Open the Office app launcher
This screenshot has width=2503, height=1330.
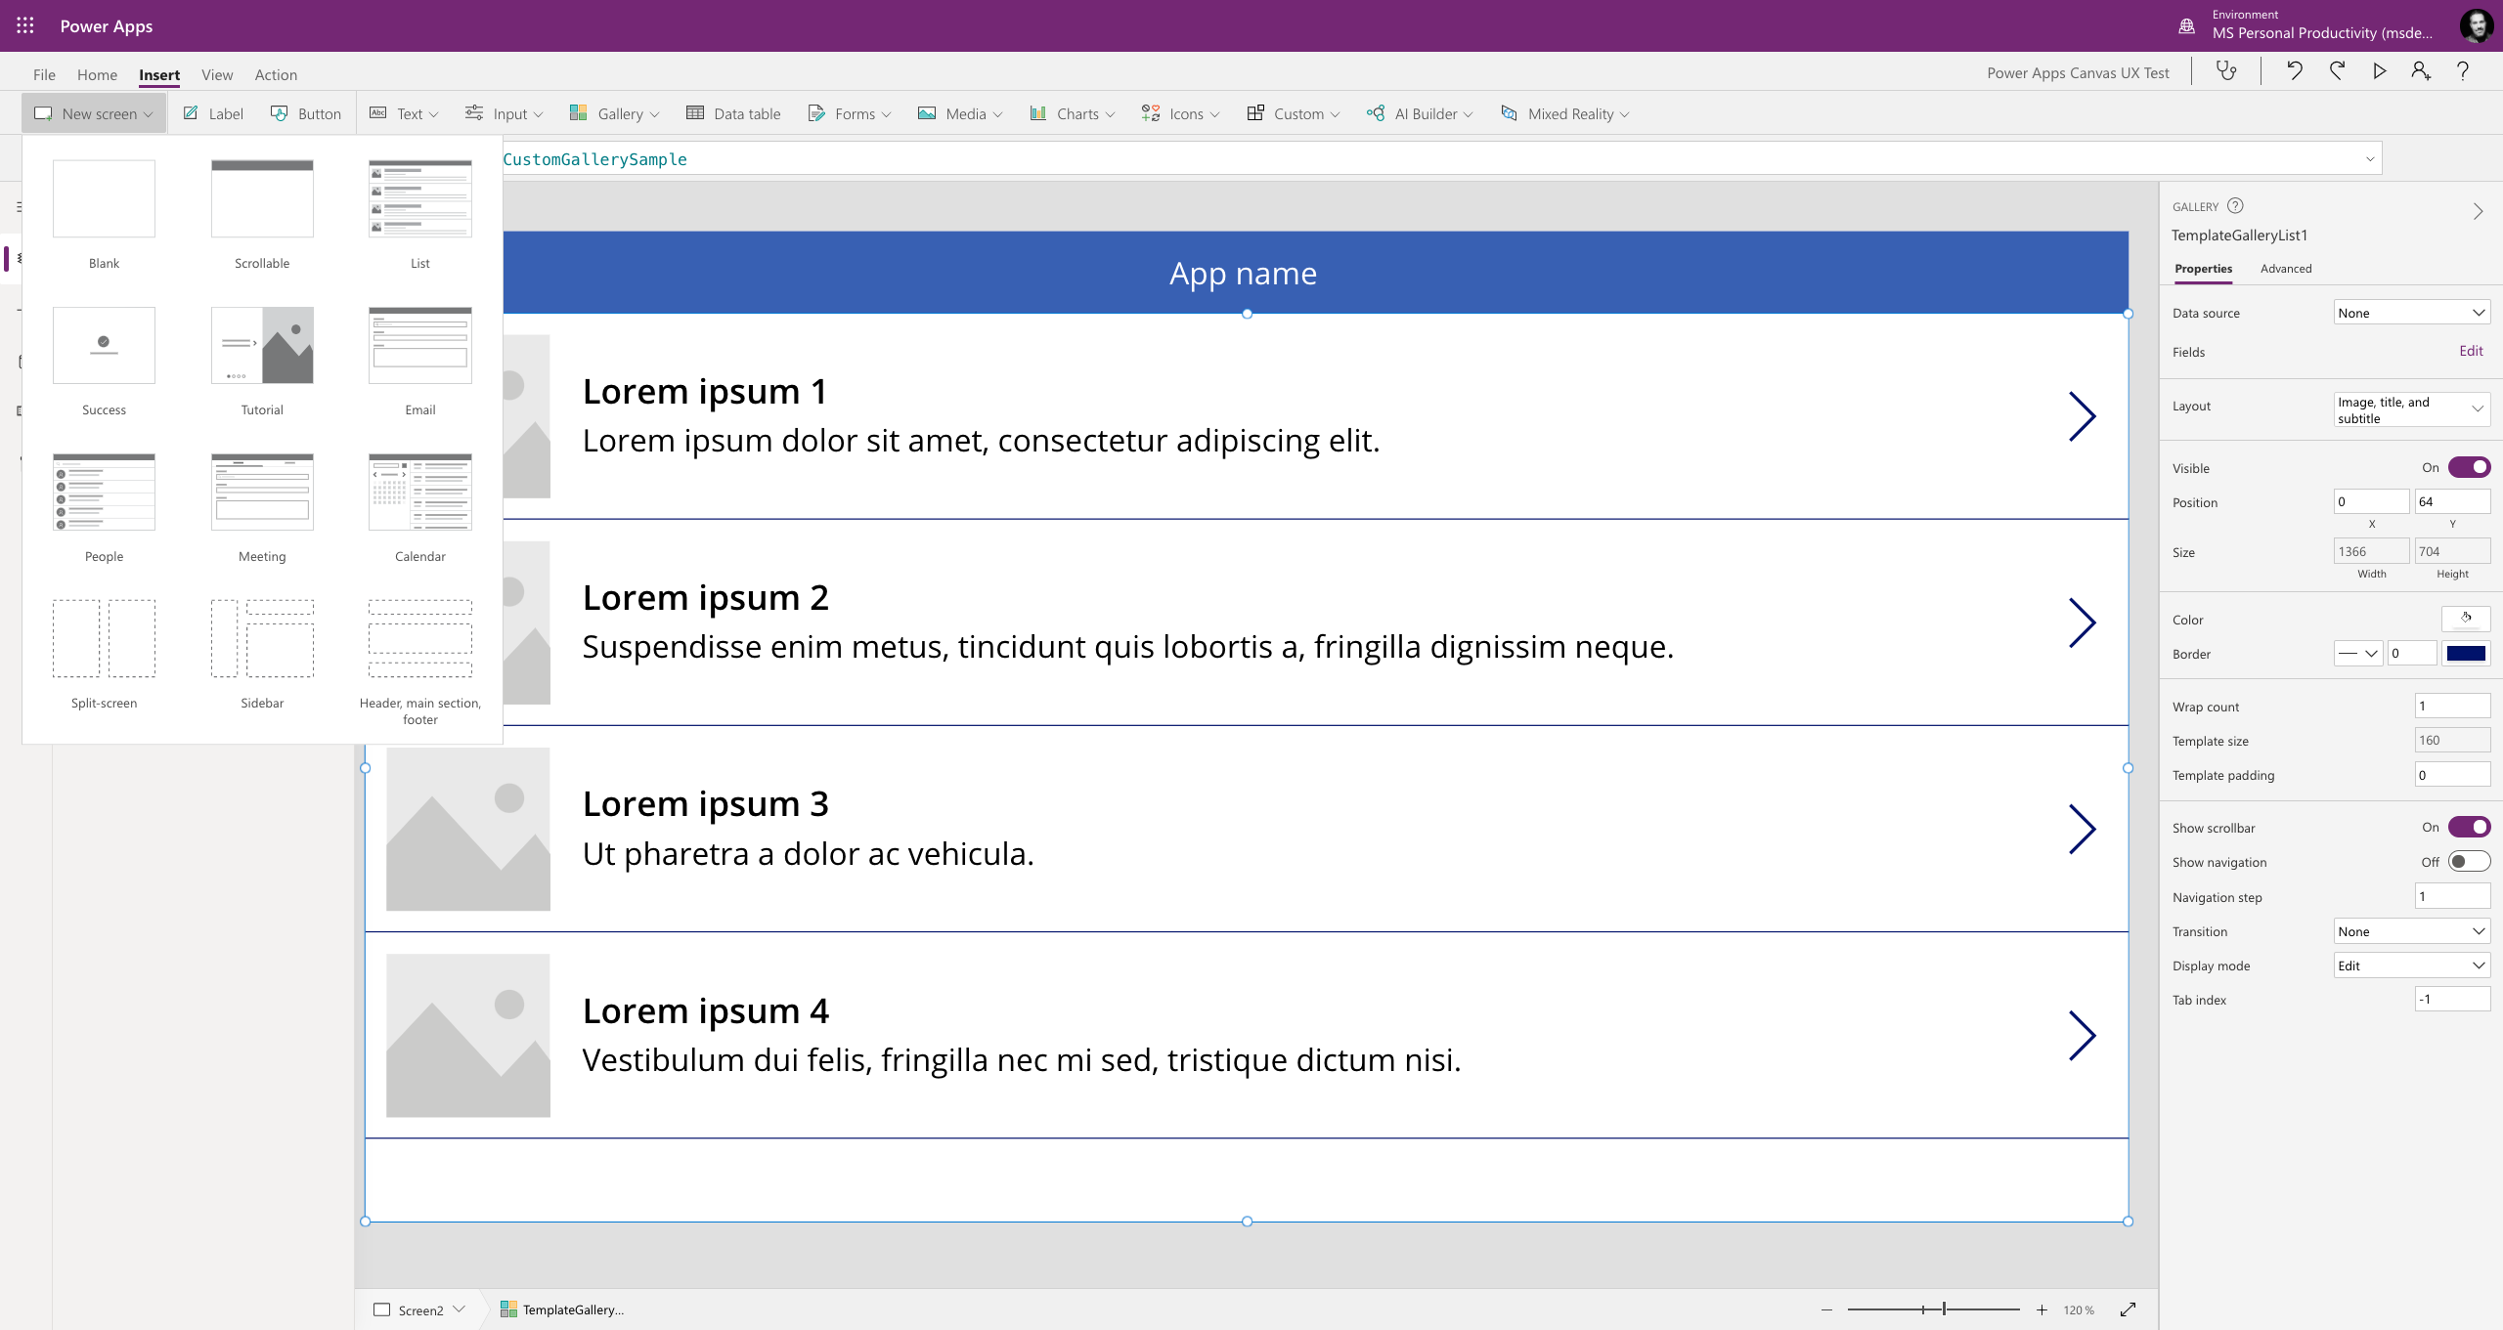coord(24,25)
